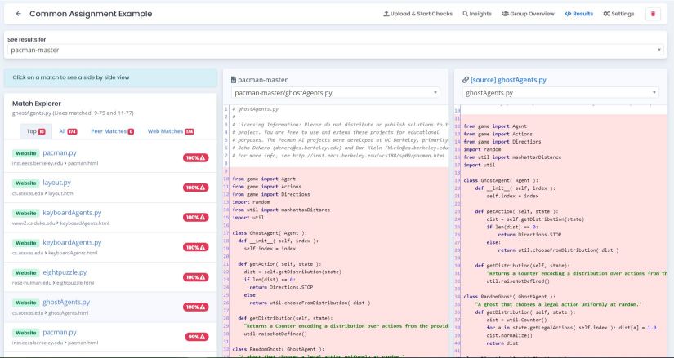Viewport: 674px width, 358px height.
Task: Open Group Overview
Action: coord(529,14)
